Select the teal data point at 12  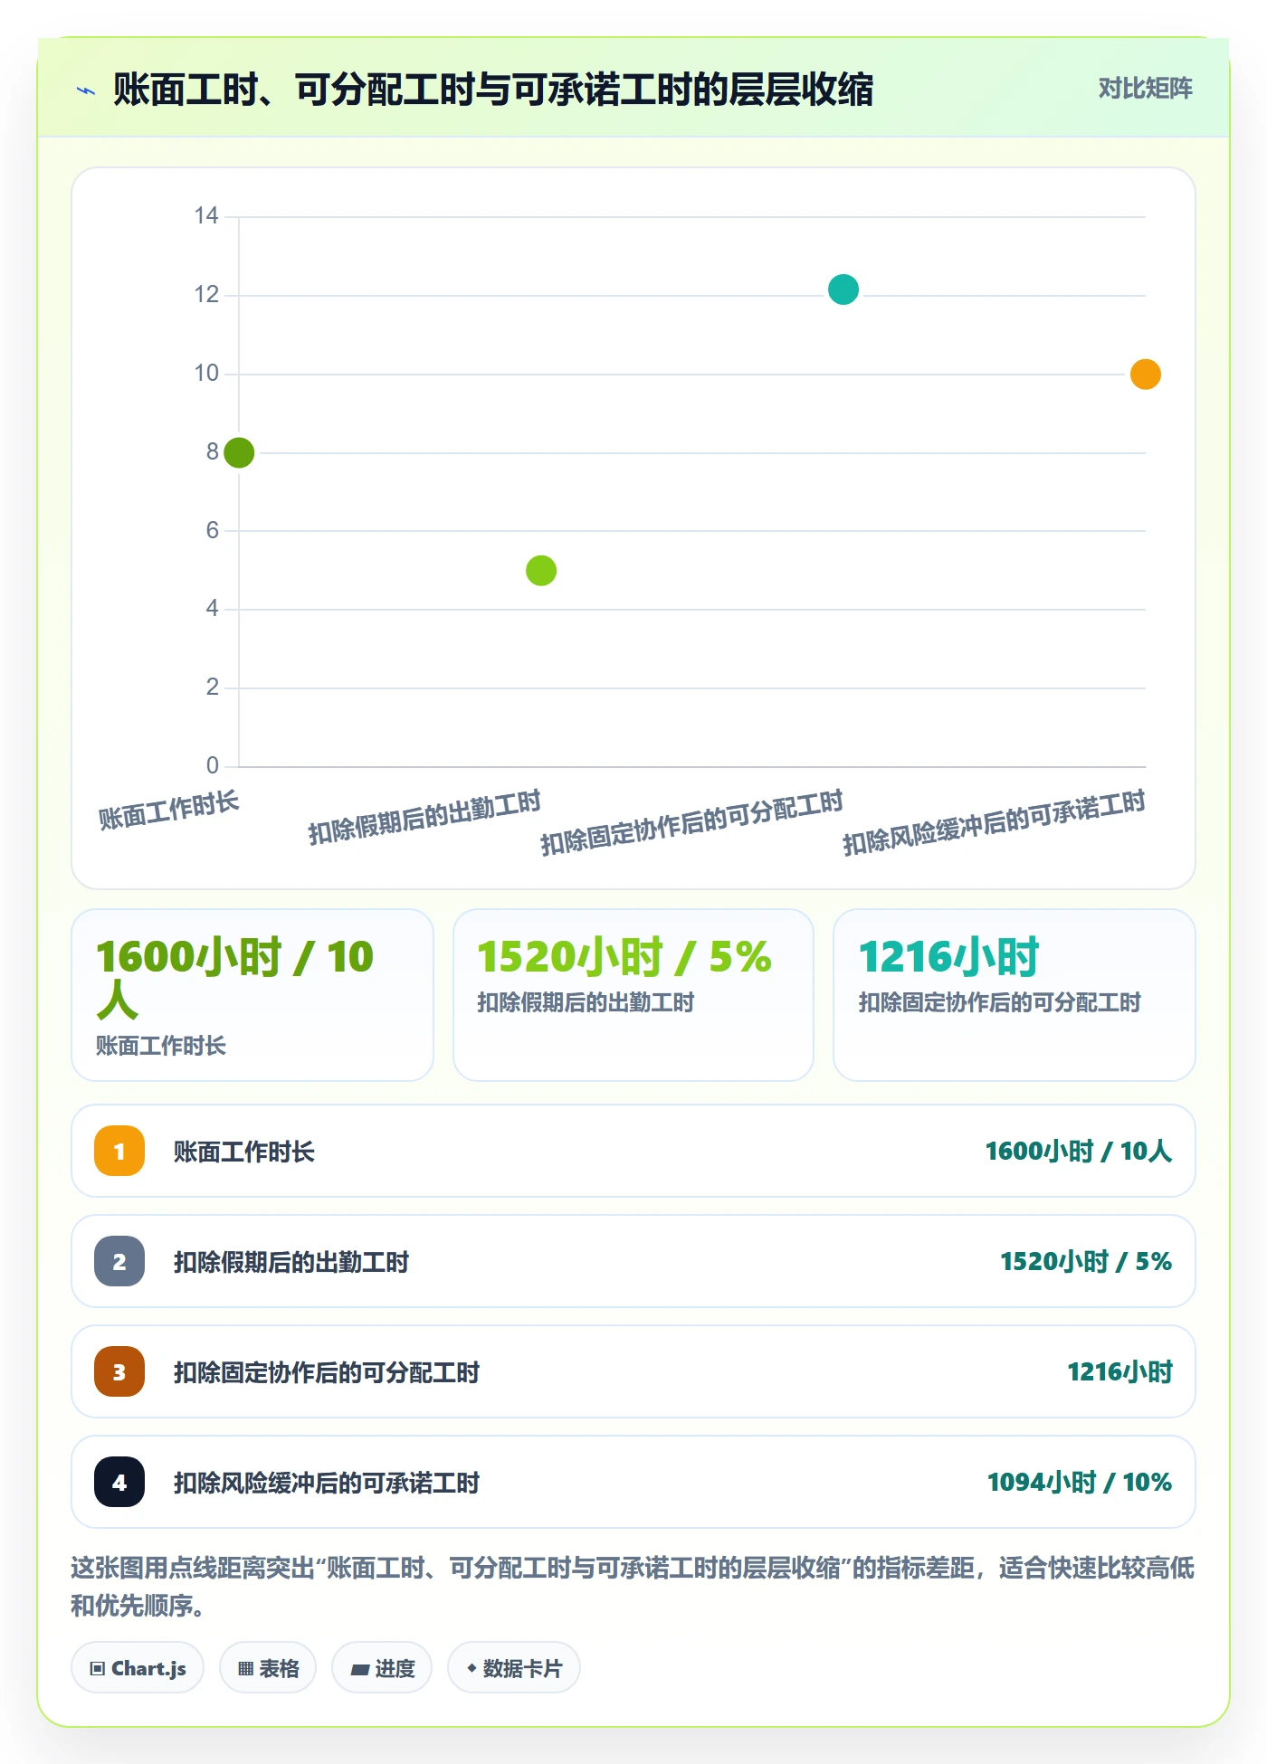[x=843, y=289]
